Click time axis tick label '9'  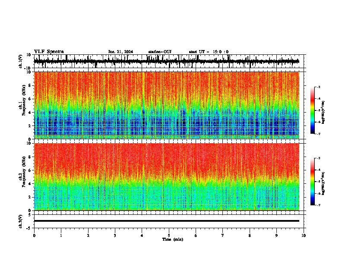tap(276, 236)
